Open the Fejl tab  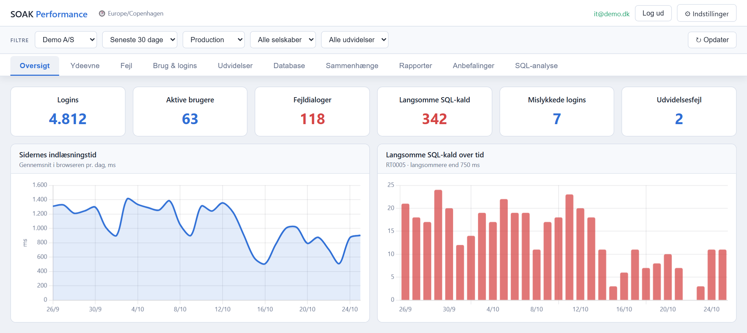tap(126, 66)
